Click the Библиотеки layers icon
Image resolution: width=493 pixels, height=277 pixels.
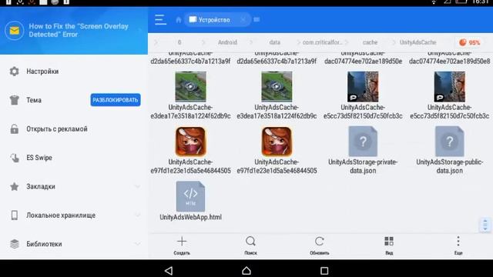pos(14,244)
